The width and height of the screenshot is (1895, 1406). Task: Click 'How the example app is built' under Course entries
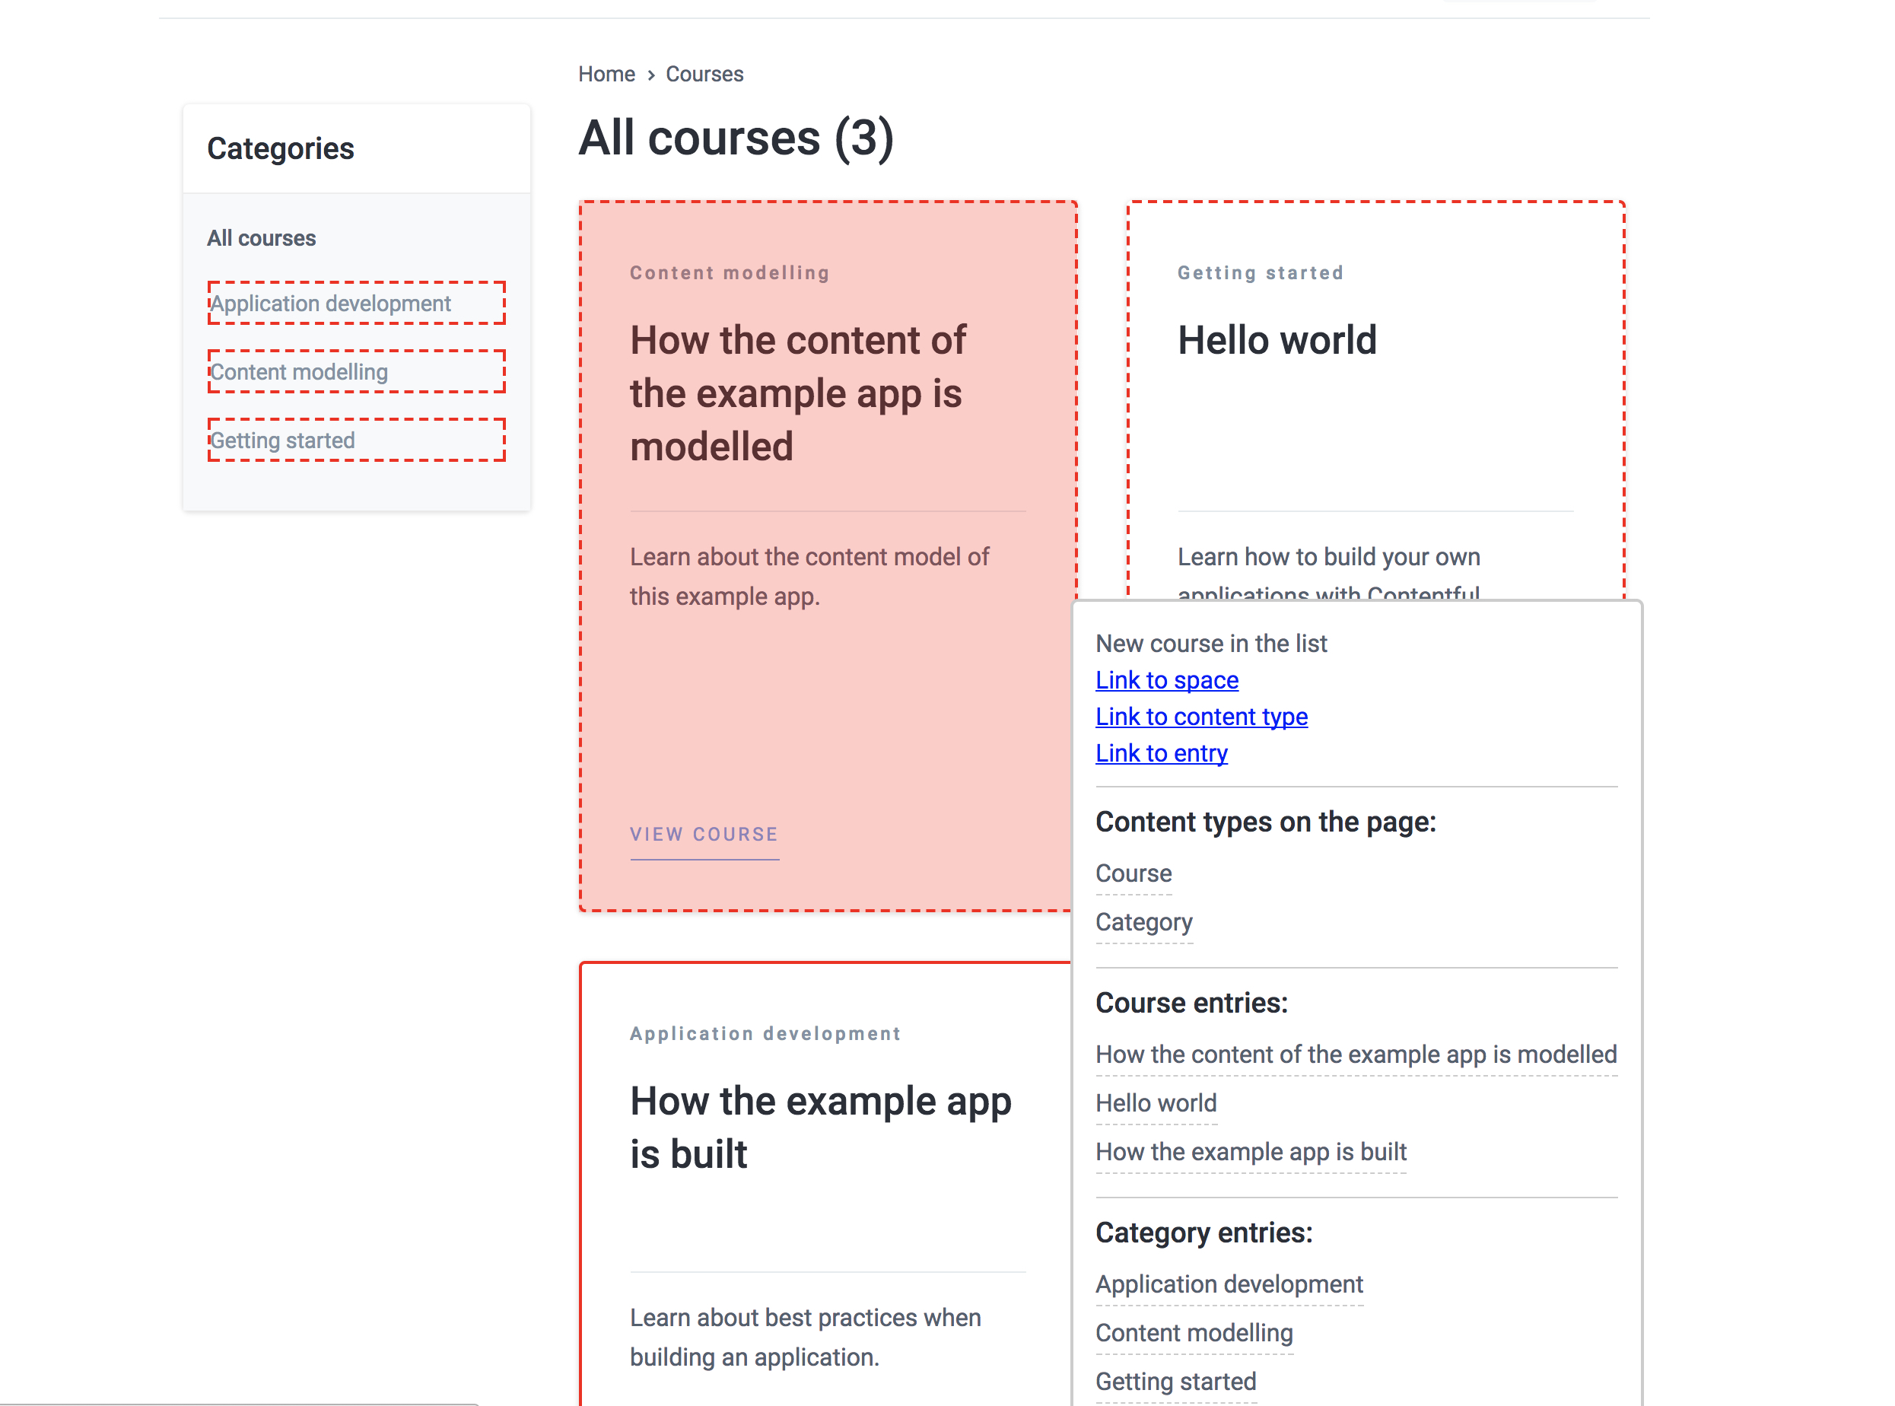pyautogui.click(x=1250, y=1152)
